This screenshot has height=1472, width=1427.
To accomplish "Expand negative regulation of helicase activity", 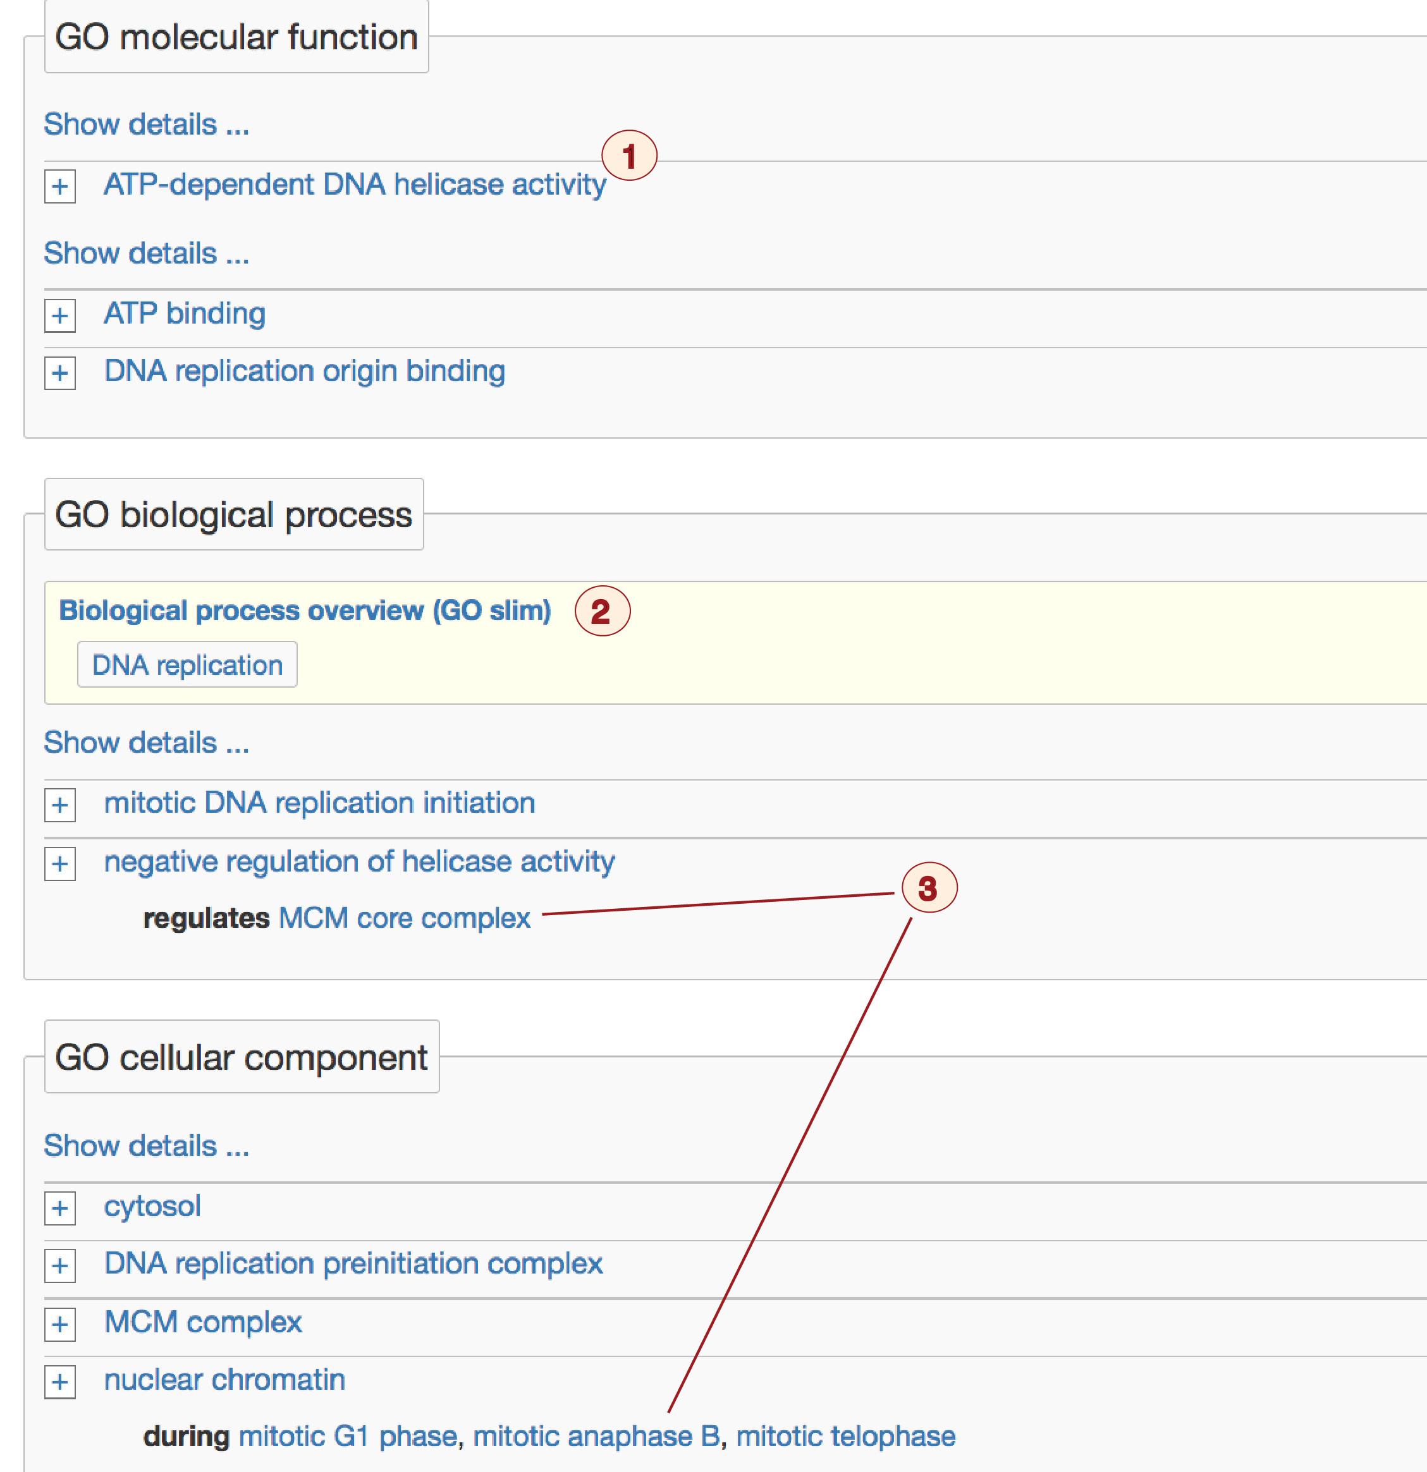I will click(x=60, y=864).
